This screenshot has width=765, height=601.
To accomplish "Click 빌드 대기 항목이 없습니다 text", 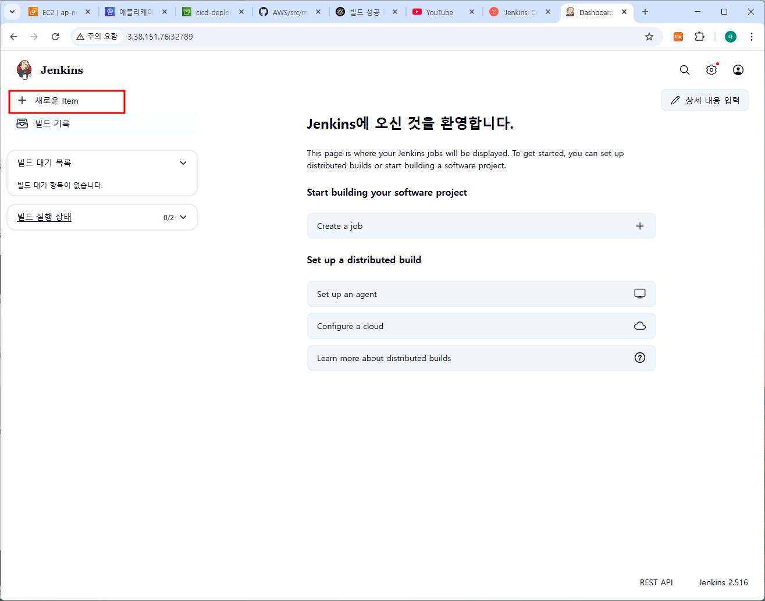I will pyautogui.click(x=60, y=185).
